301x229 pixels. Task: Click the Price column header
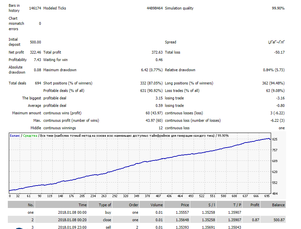pos(184,205)
